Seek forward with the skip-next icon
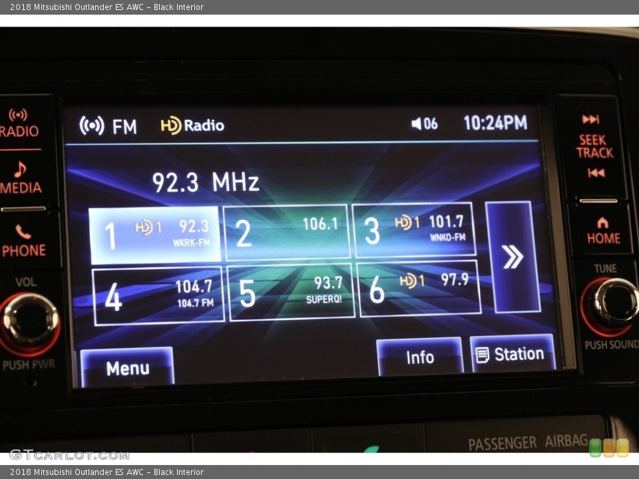 tap(590, 119)
